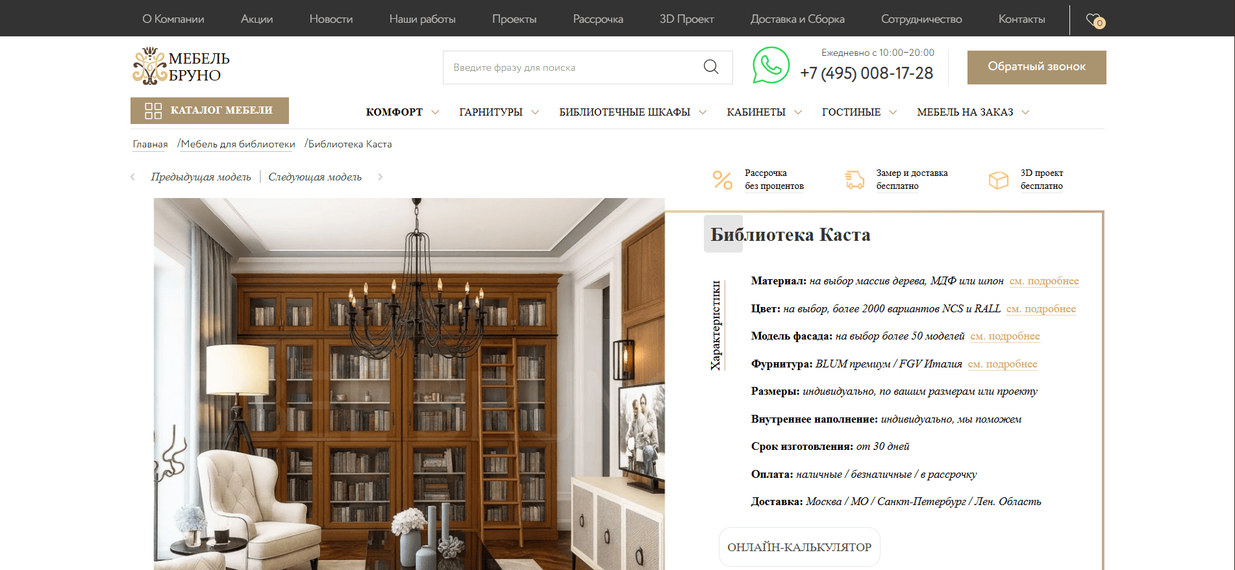Click the WhatsApp icon
Image resolution: width=1235 pixels, height=570 pixels.
771,65
